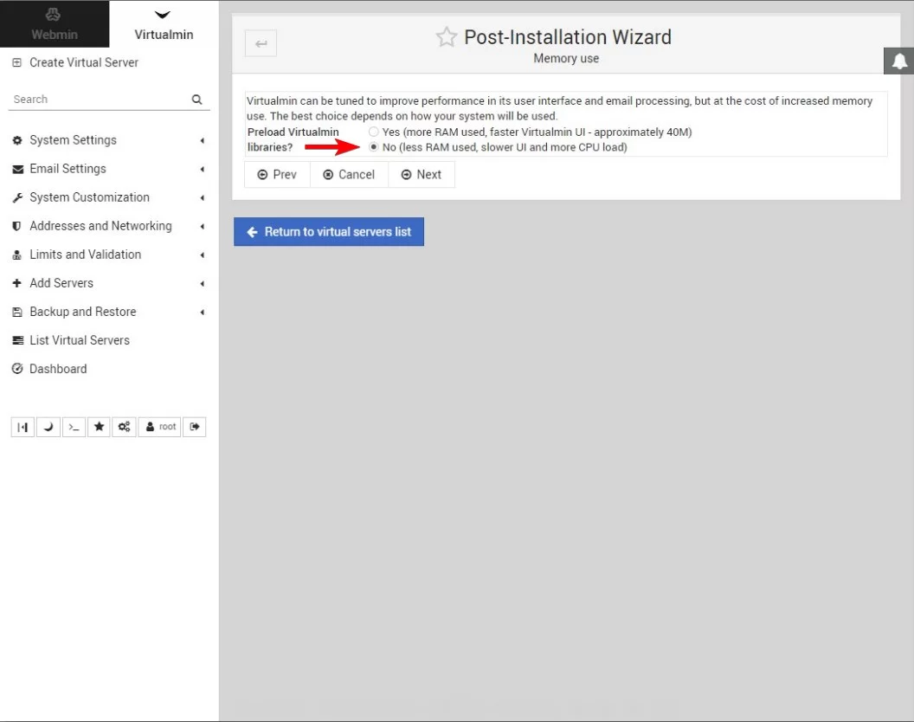Click the Backup and Restore disk icon
This screenshot has height=722, width=914.
point(17,312)
